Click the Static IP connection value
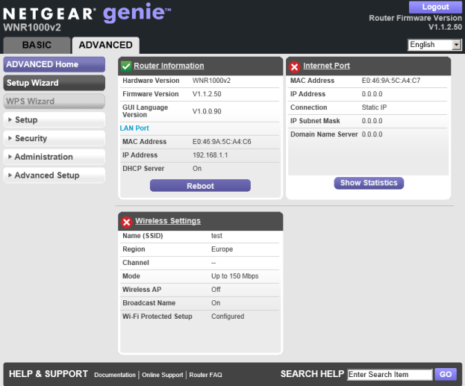 (374, 108)
